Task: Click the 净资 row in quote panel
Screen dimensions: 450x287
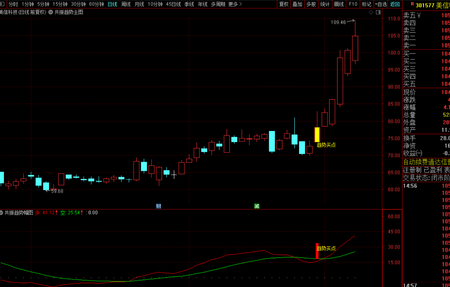Action: [x=426, y=146]
